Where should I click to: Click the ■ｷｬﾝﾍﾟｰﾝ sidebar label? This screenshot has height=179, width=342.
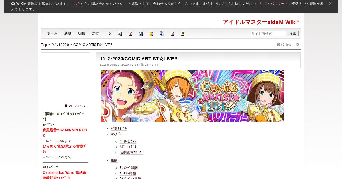tap(50, 167)
